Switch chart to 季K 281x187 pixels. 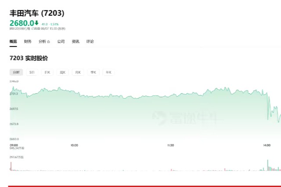pyautogui.click(x=94, y=72)
